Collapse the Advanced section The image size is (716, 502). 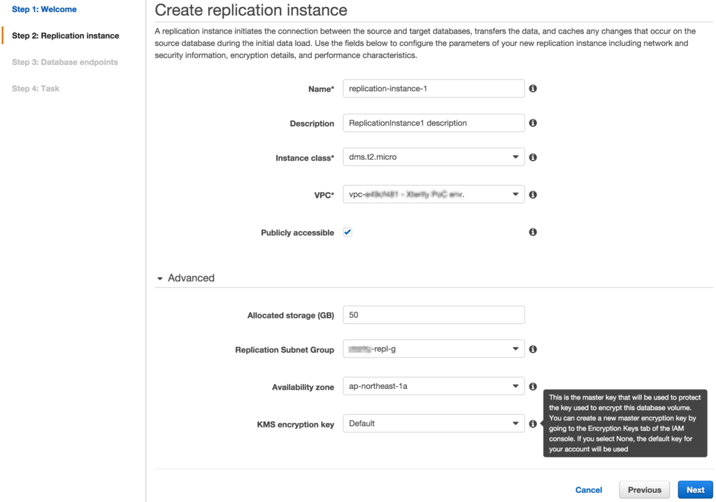(185, 278)
